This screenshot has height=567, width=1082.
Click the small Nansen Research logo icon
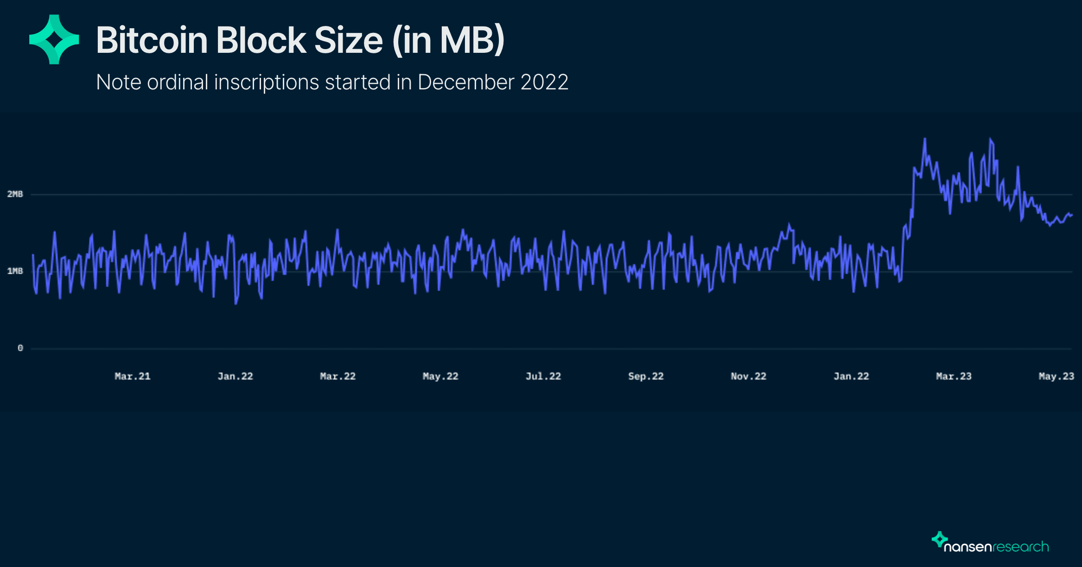click(x=939, y=540)
